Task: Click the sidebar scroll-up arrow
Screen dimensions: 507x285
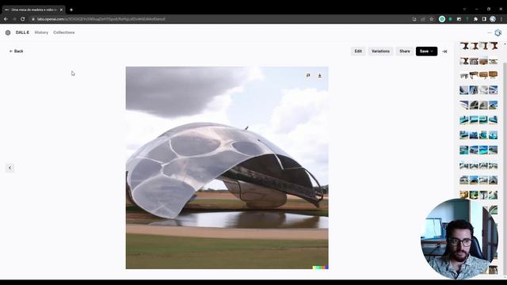Action: coord(505,44)
